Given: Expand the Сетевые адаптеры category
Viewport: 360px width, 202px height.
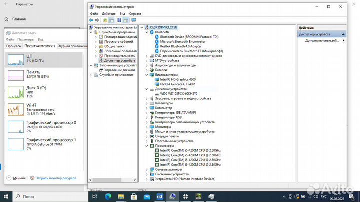Looking at the screenshot, I should pos(147,169).
